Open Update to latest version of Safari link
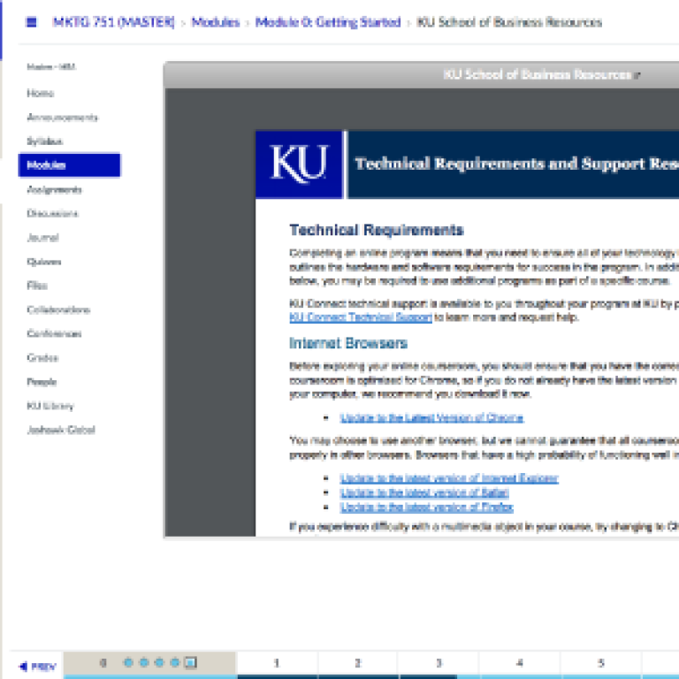679x679 pixels. click(x=424, y=492)
